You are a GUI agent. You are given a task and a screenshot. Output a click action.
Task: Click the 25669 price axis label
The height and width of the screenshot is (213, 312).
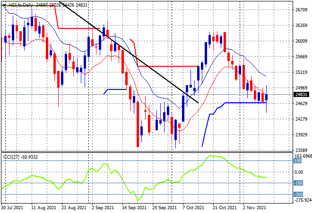point(301,57)
